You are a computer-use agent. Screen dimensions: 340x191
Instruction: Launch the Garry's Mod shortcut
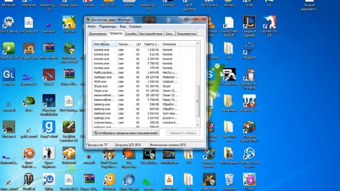coord(49,129)
